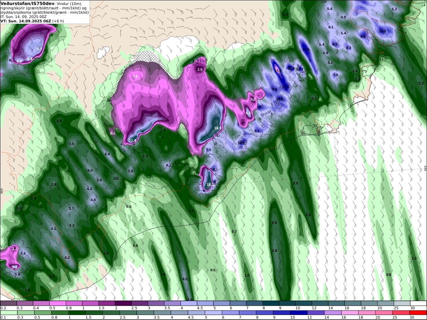This screenshot has width=427, height=320.
Task: Click the 5.6 value on the map
Action: (23, 254)
